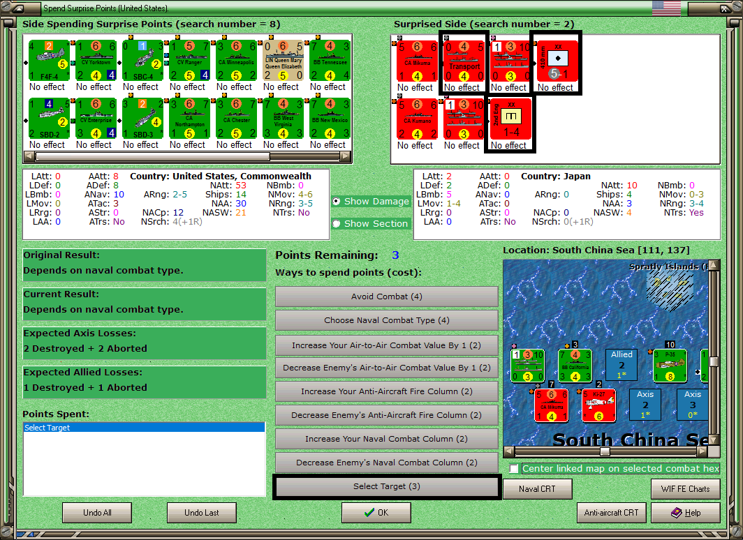Confirm with the OK button
This screenshot has width=743, height=540.
click(x=376, y=513)
